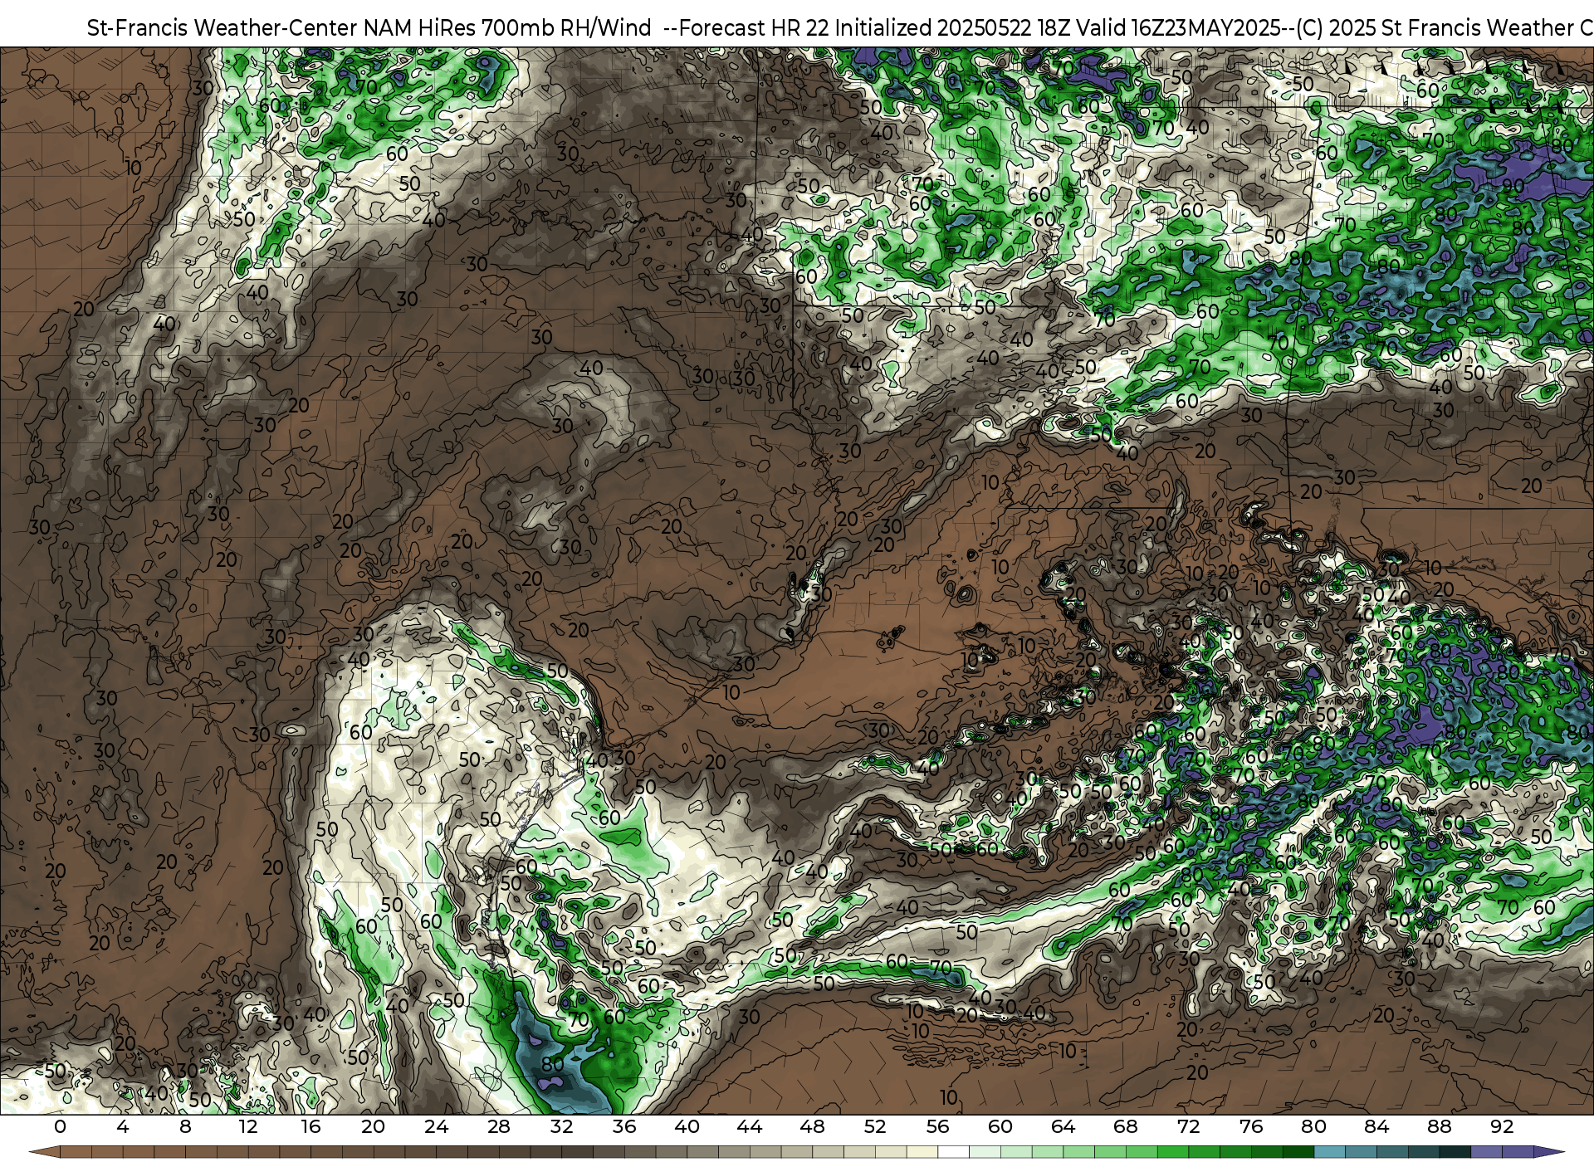Click the colorbar label 80

tap(1314, 1127)
